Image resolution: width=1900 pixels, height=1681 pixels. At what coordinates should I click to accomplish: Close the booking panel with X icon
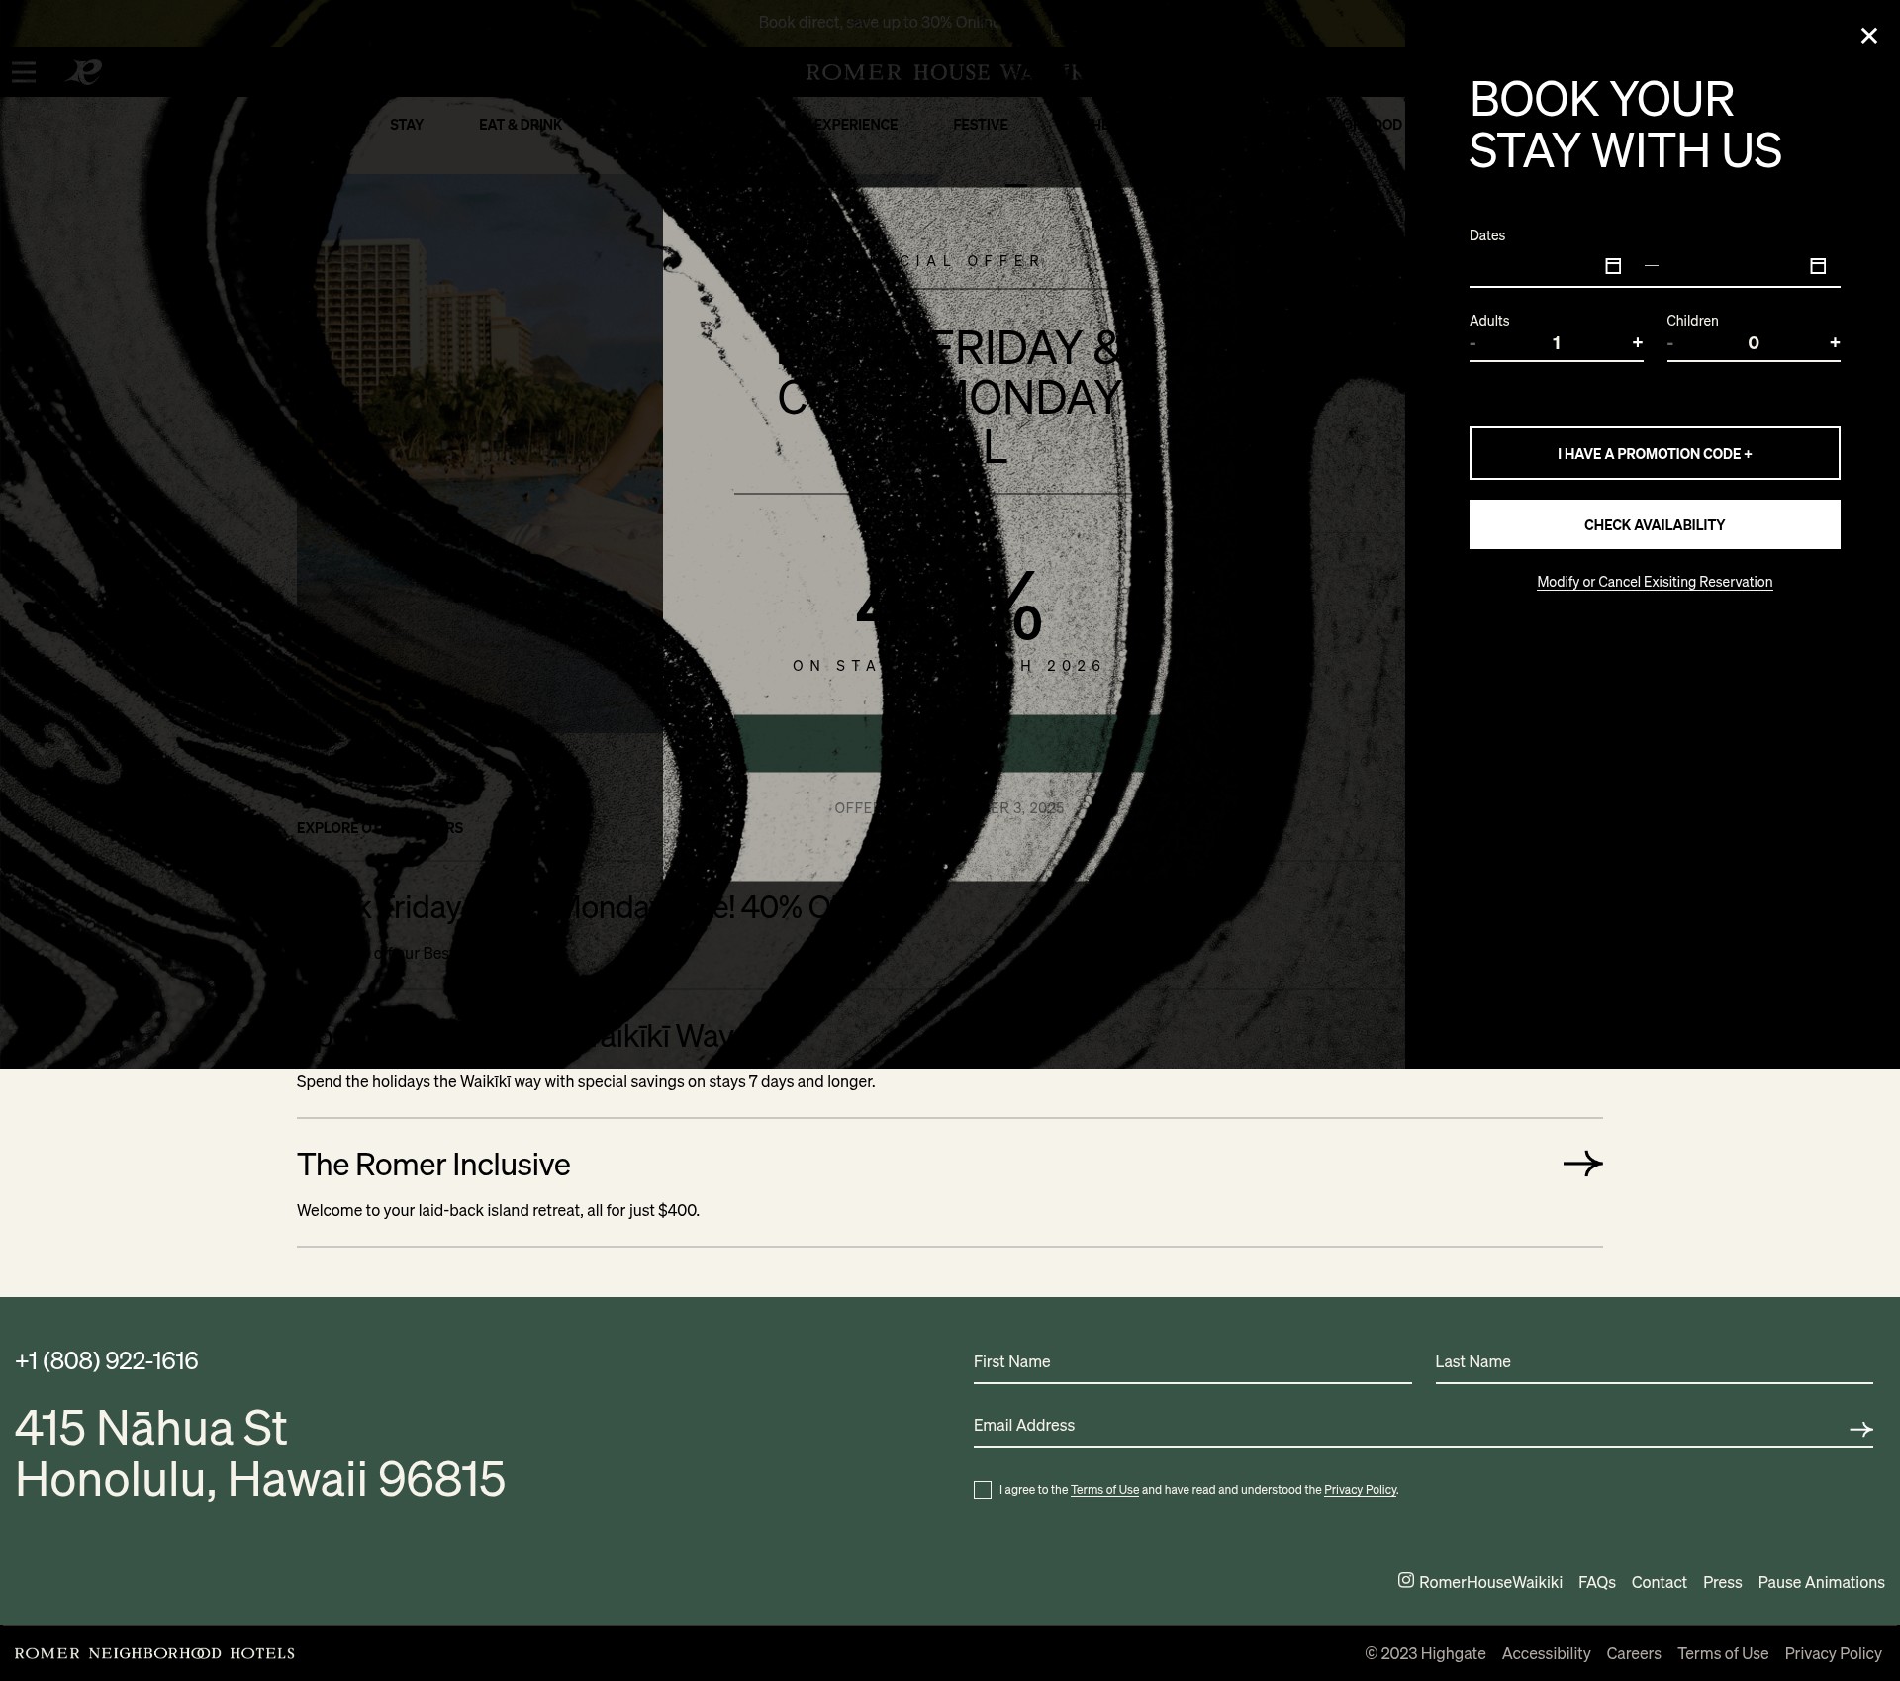pyautogui.click(x=1868, y=36)
